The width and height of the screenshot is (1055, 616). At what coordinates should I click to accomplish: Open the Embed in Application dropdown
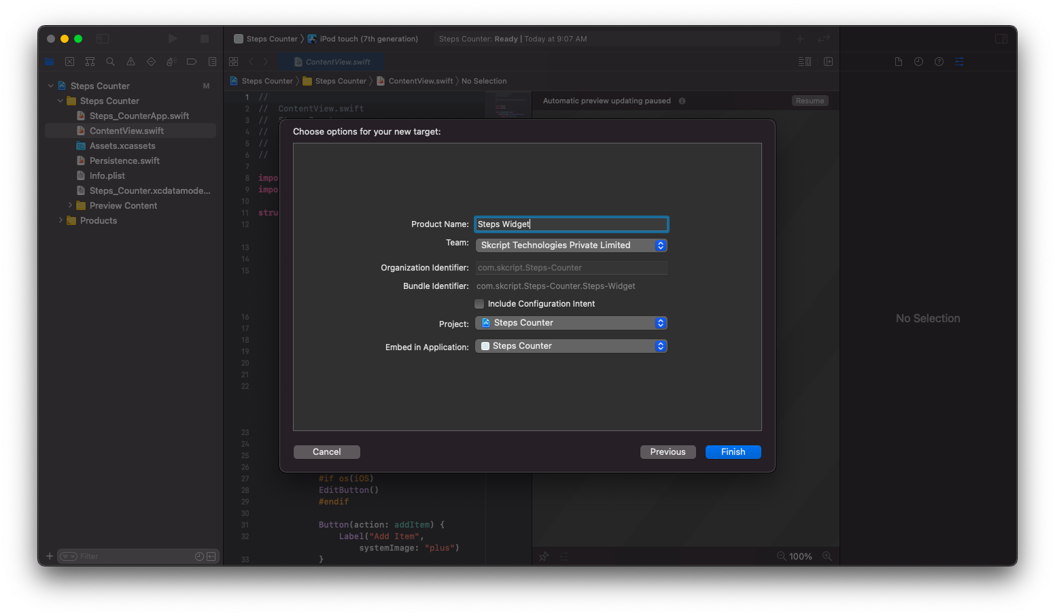pos(571,346)
